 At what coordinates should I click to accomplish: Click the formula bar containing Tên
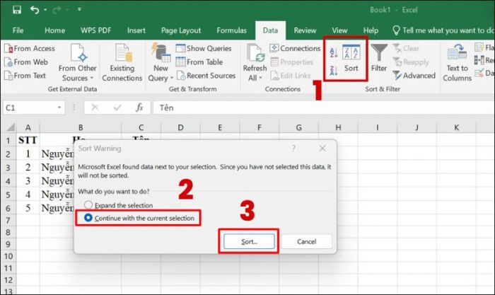point(323,108)
